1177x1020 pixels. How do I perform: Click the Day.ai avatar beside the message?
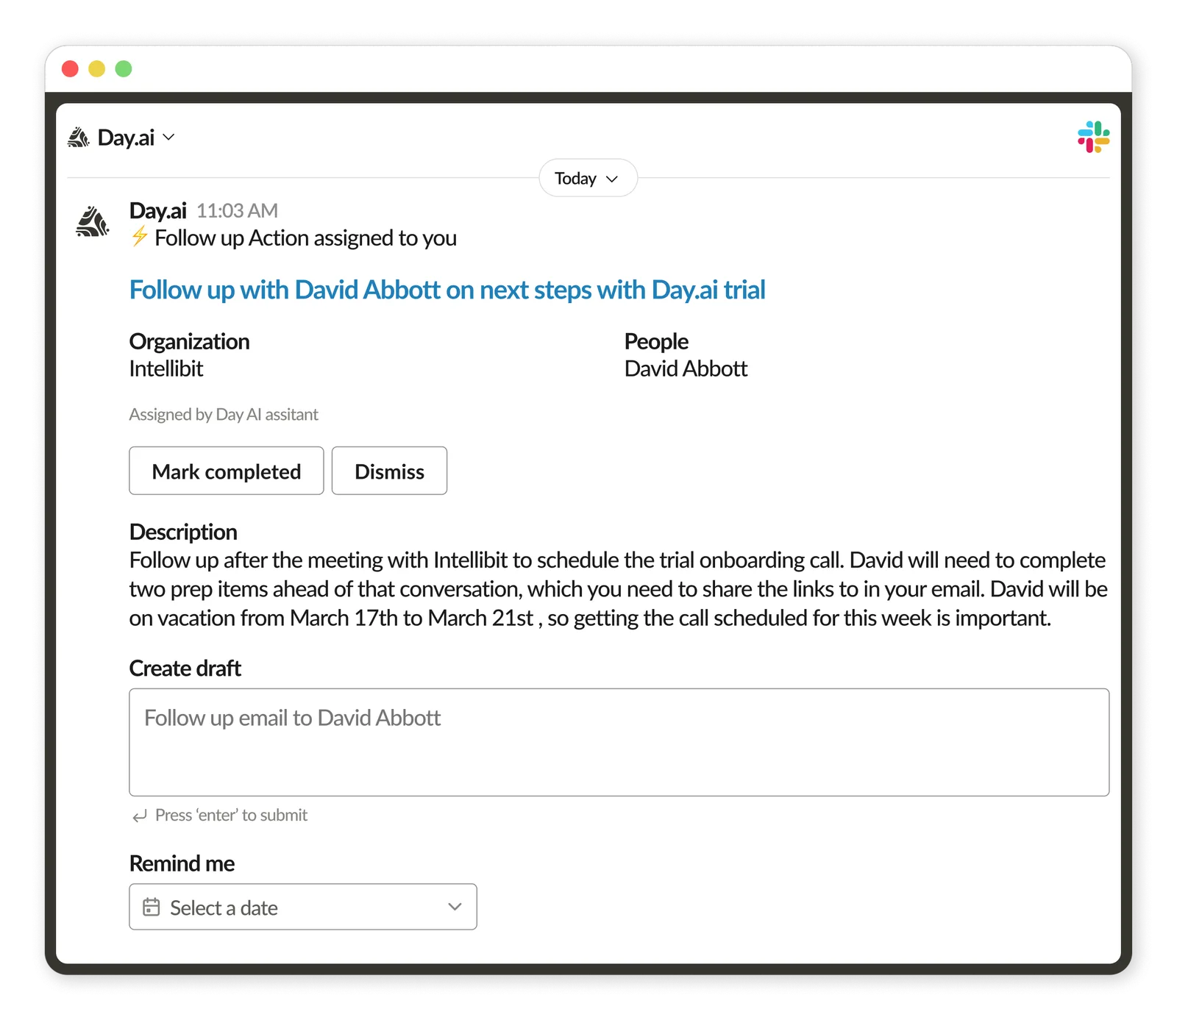point(93,222)
